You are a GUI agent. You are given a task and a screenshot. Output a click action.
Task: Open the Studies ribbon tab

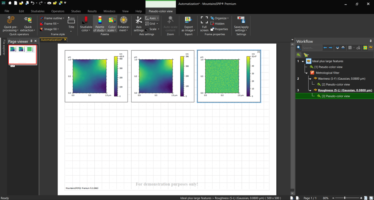coord(76,11)
